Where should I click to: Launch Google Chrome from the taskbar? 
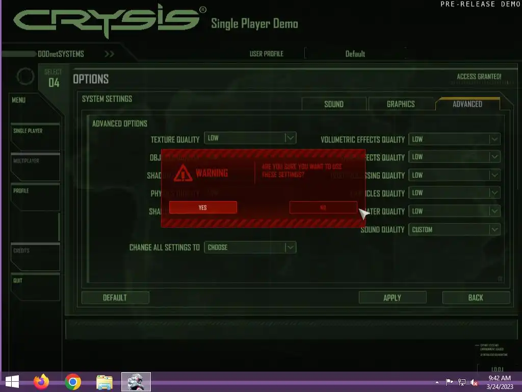[x=73, y=382]
